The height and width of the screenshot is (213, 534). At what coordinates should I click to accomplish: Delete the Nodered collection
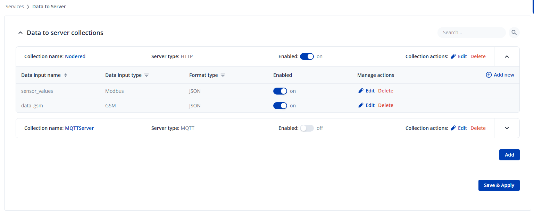click(x=478, y=56)
